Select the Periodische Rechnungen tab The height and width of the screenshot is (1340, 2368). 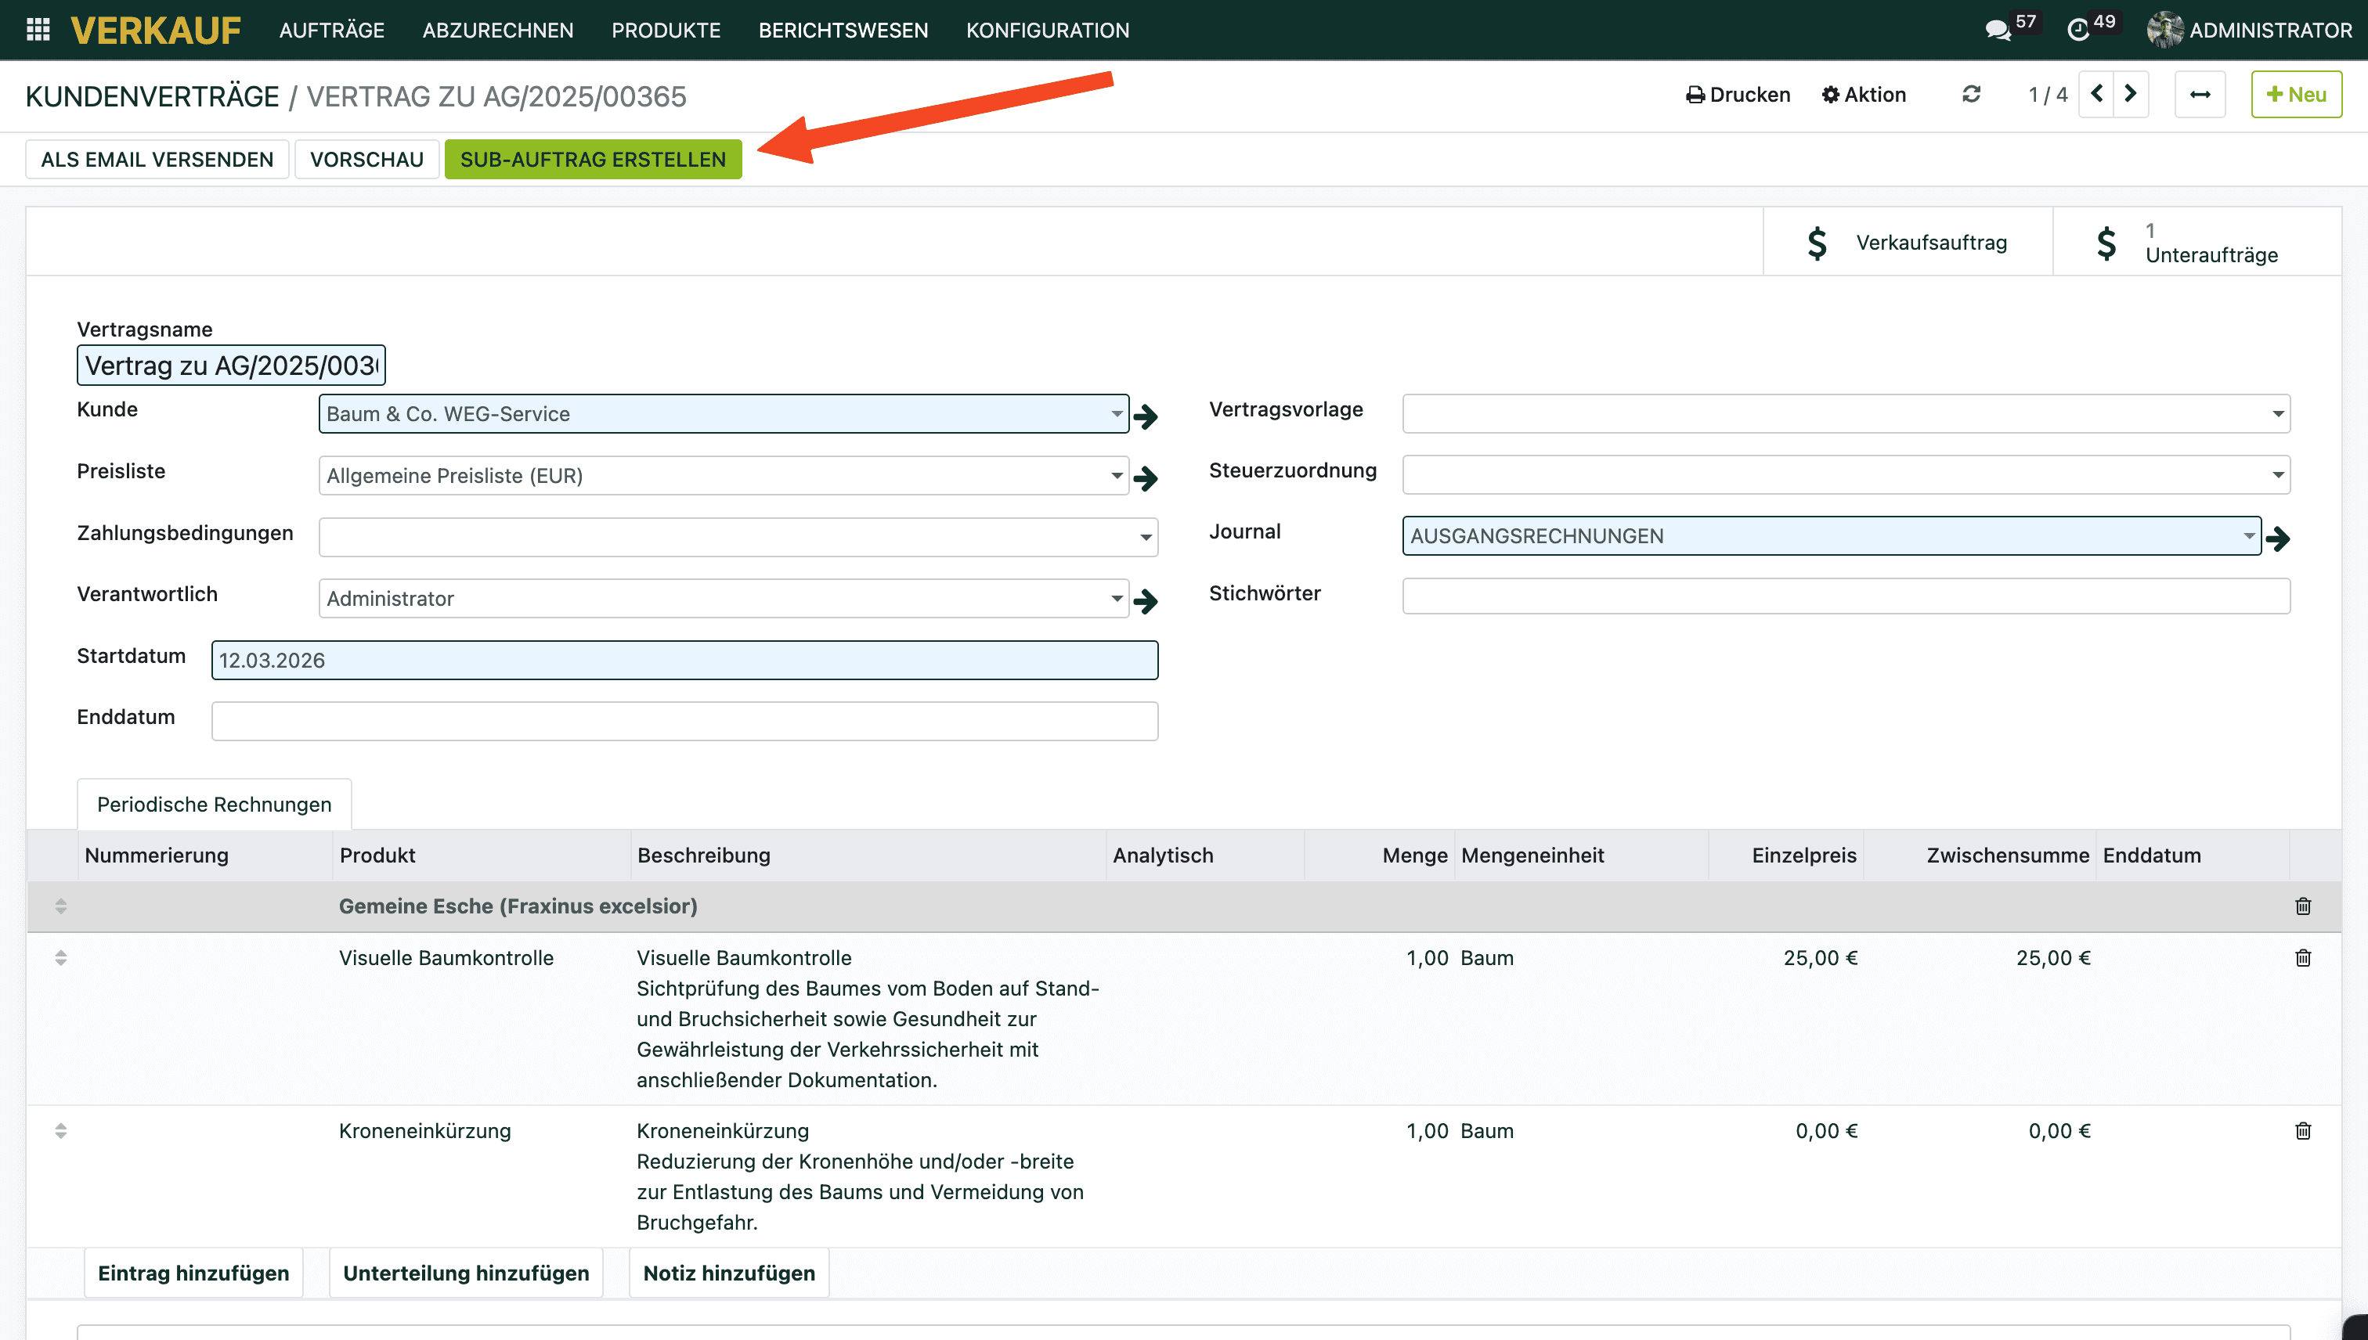click(x=214, y=805)
